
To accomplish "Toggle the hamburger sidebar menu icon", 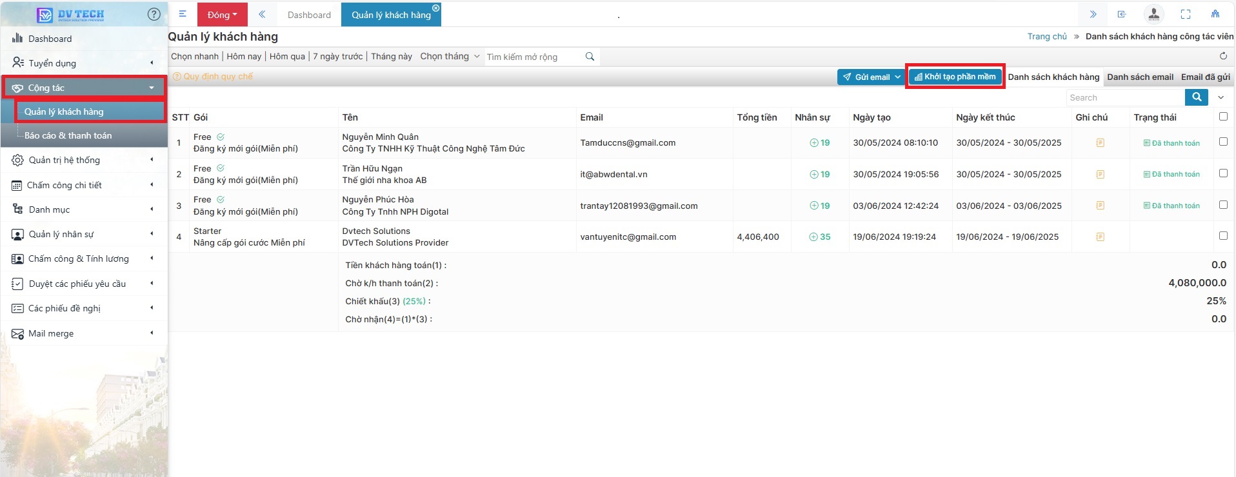I will coord(183,14).
